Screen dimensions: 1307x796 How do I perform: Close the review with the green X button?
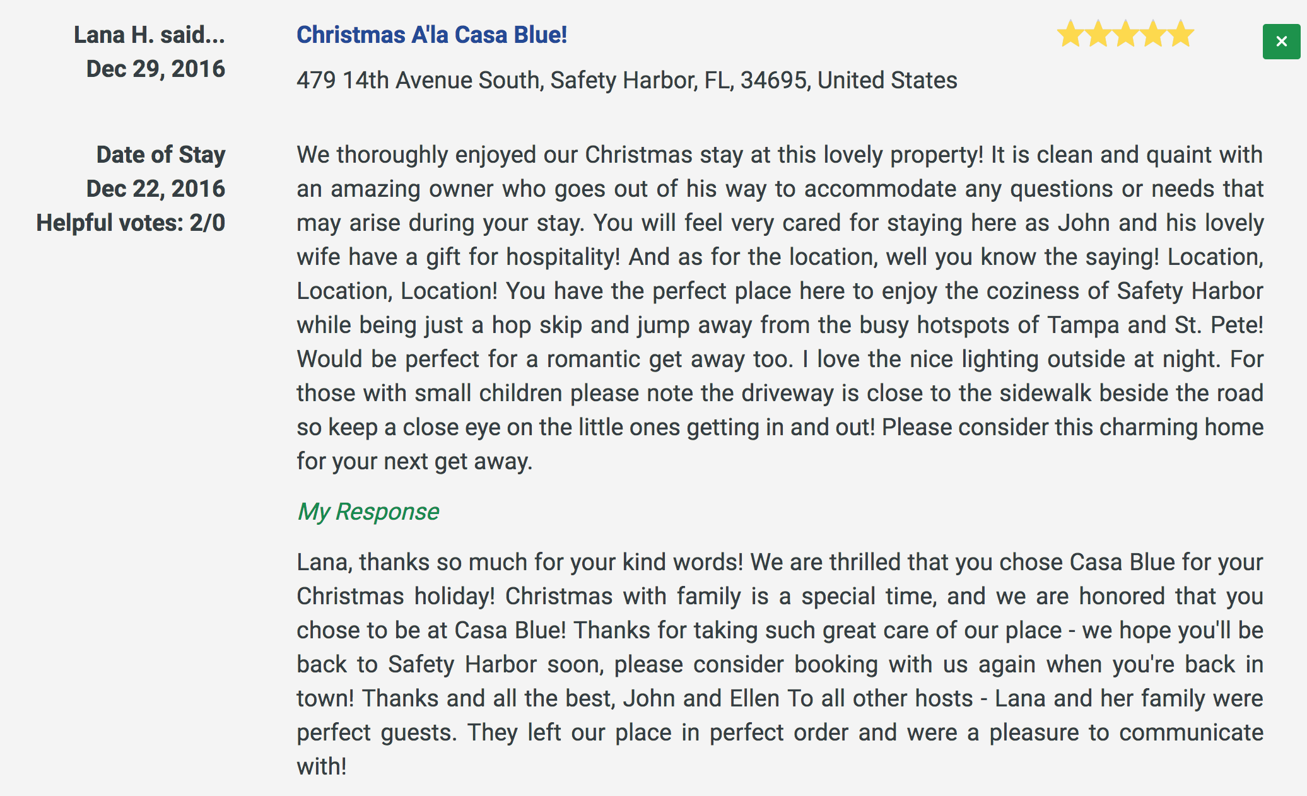coord(1281,42)
